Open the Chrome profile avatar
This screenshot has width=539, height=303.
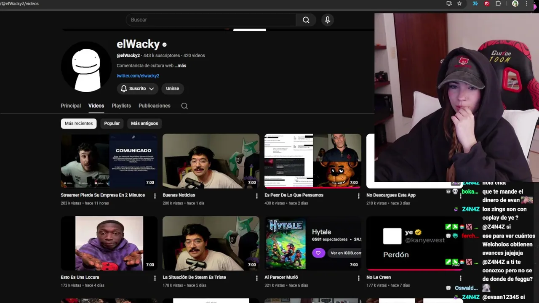click(515, 3)
